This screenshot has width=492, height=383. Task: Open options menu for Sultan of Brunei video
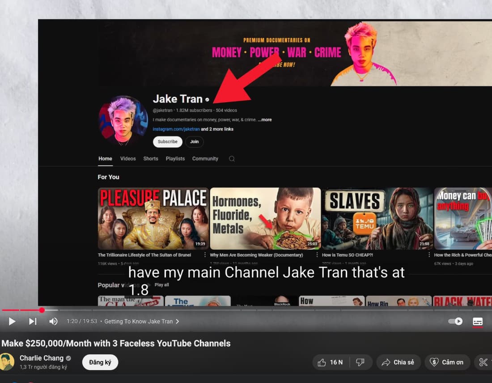(205, 255)
